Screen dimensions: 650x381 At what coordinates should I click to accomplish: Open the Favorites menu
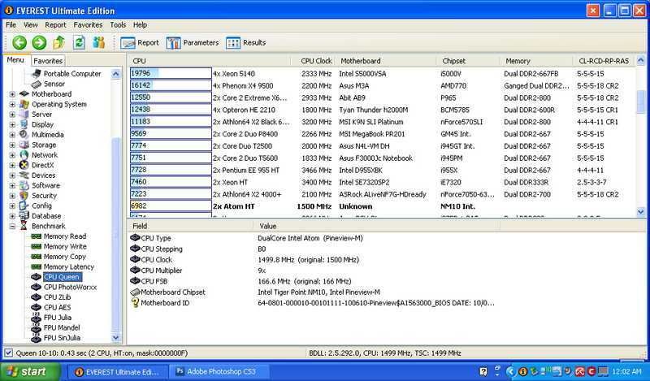click(88, 25)
